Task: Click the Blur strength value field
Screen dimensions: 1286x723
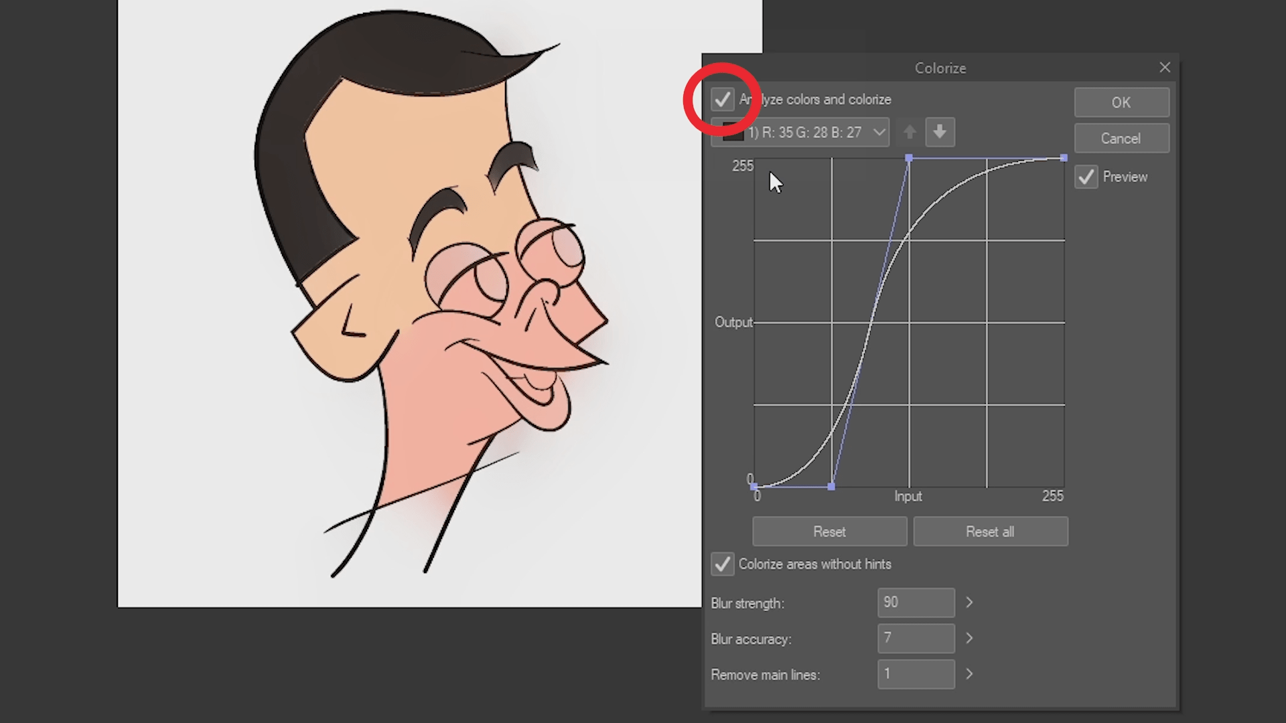Action: point(916,602)
